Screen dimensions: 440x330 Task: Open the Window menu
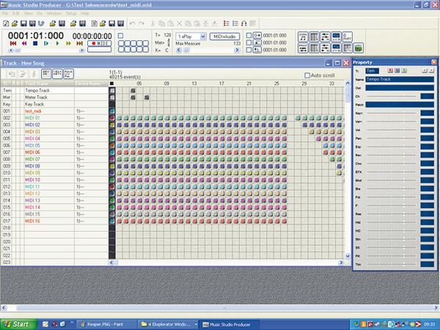coord(54,13)
